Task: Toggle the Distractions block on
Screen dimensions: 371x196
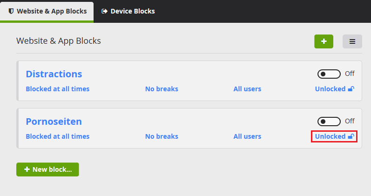Action: tap(330, 74)
